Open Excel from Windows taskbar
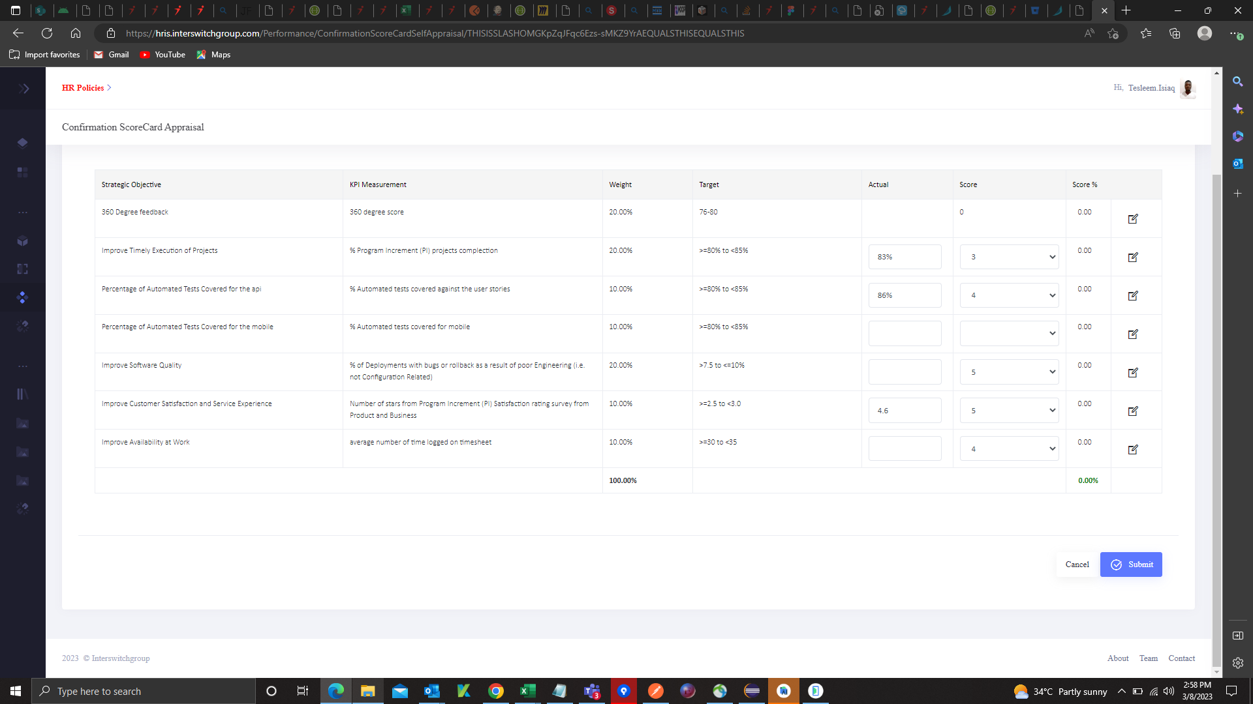 tap(527, 691)
